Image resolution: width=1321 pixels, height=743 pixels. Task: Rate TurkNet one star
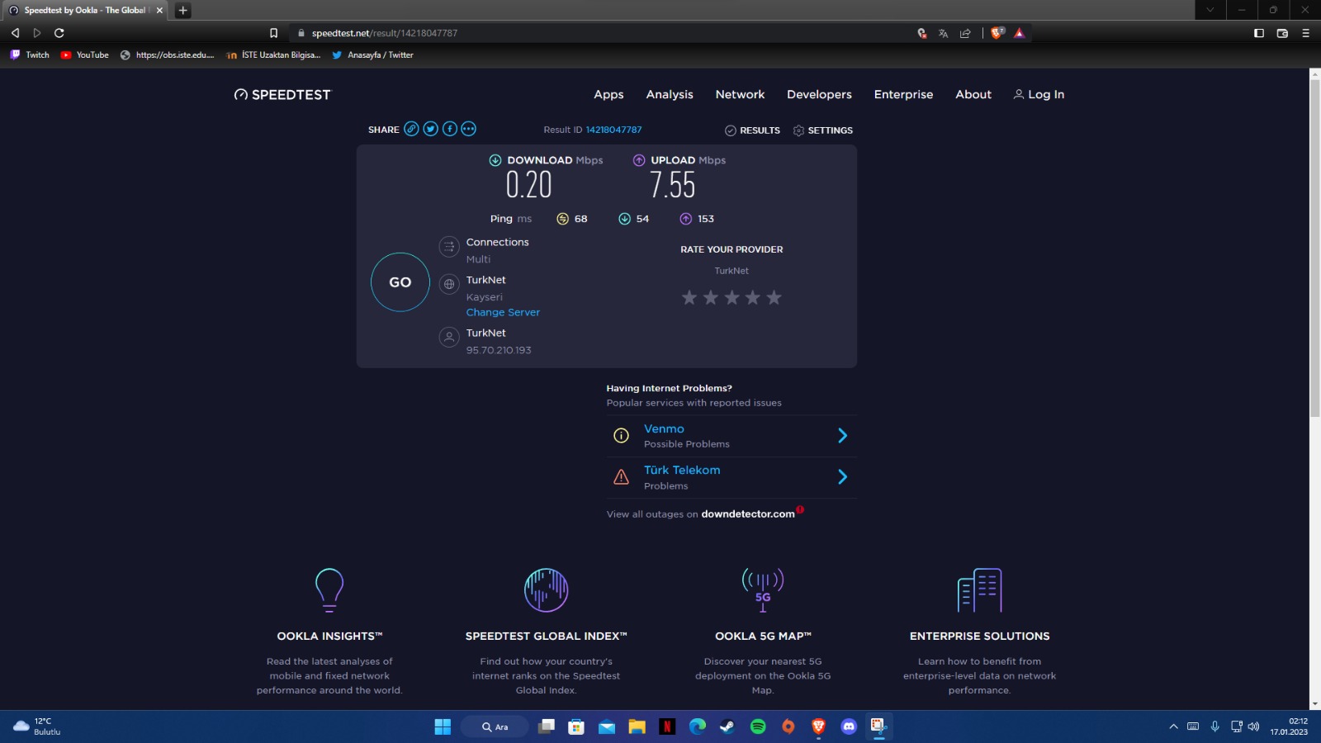pos(689,297)
